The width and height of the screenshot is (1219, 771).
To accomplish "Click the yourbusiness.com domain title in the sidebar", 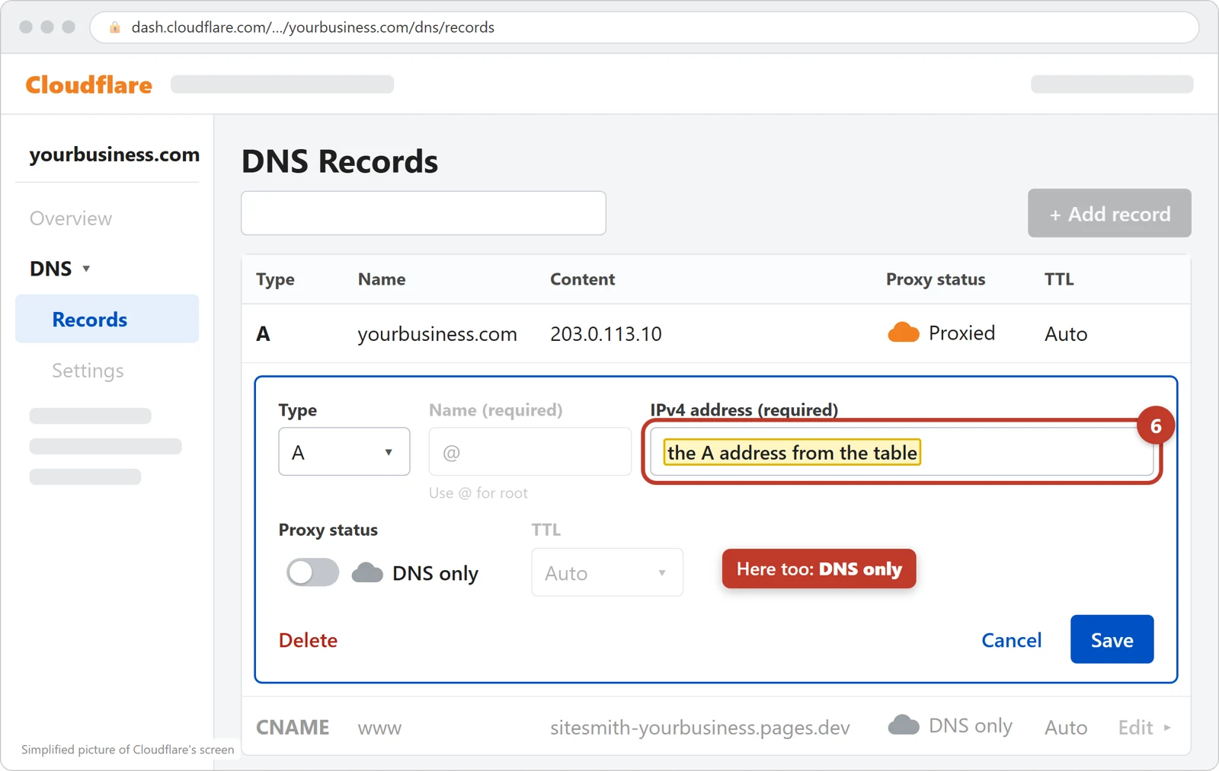I will pyautogui.click(x=114, y=155).
